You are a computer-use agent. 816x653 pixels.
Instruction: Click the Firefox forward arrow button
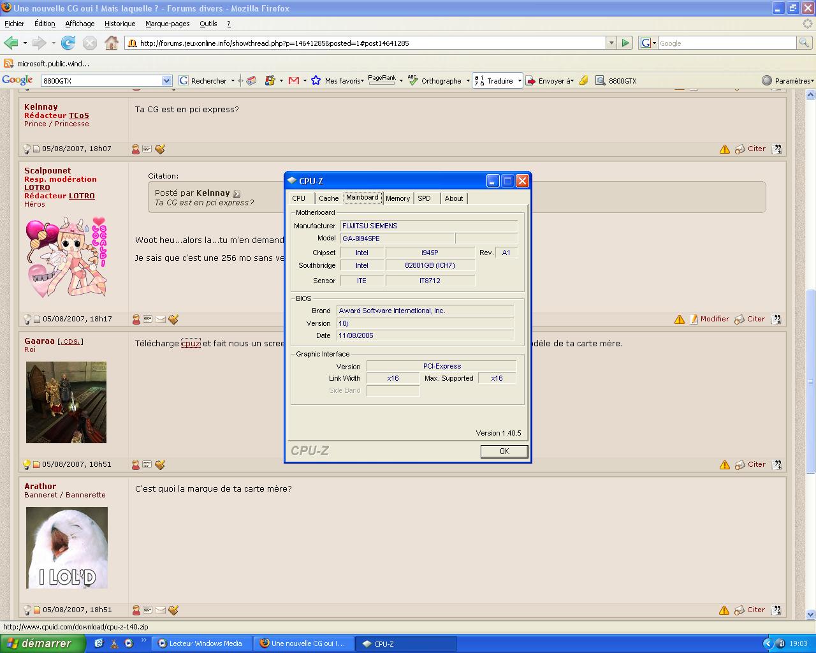coord(39,43)
